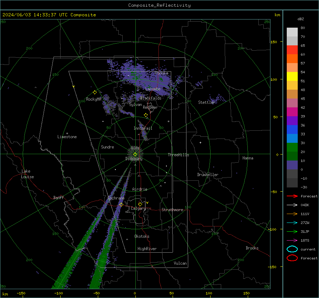Select the lightest gray swatch at 80 dBZ
Screen dimensions: 319x298
tap(292, 32)
